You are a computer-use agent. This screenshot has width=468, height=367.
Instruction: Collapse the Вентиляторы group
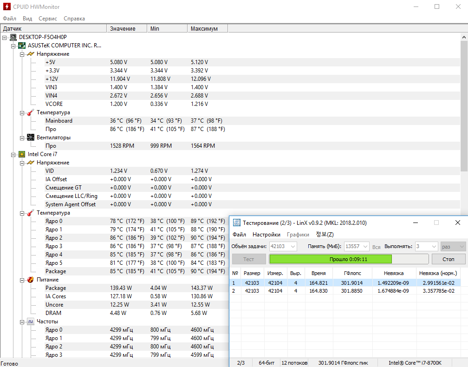[x=22, y=138]
